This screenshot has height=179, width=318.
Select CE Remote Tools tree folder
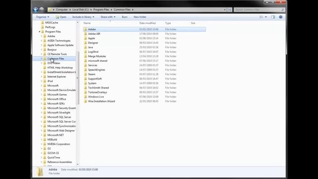[57, 54]
